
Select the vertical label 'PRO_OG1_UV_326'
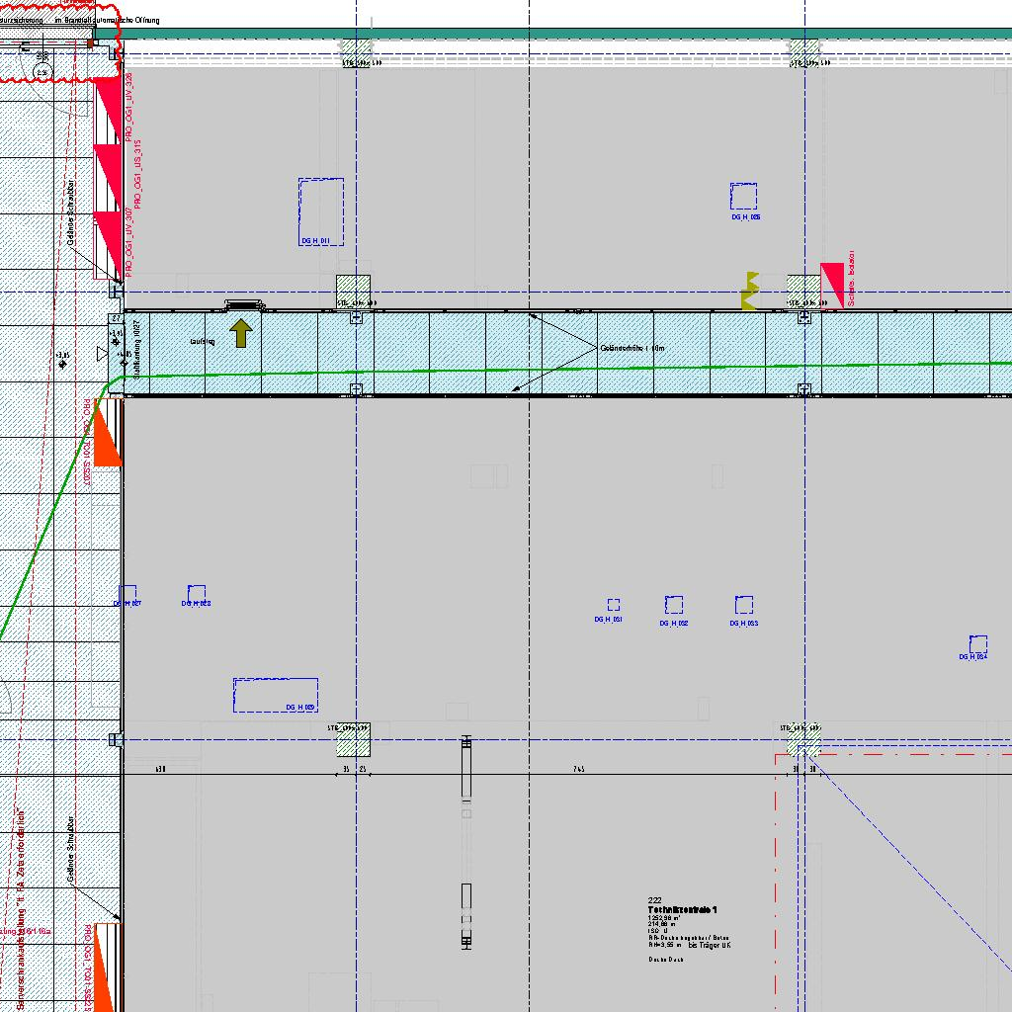[129, 107]
